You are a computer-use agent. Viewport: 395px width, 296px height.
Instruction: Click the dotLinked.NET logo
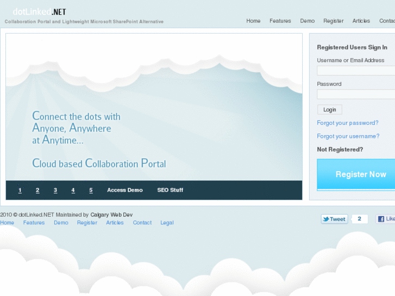(39, 11)
